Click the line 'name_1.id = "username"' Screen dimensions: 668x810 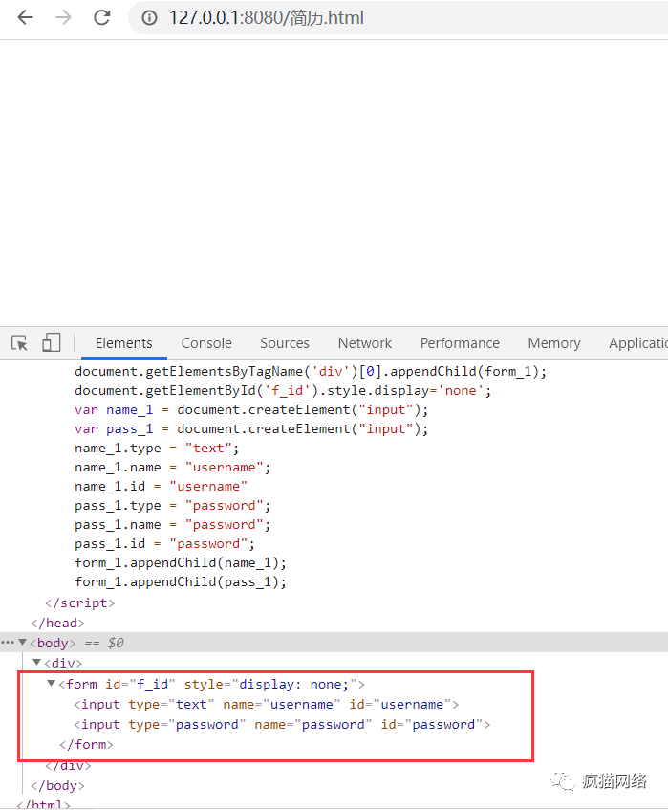[162, 486]
